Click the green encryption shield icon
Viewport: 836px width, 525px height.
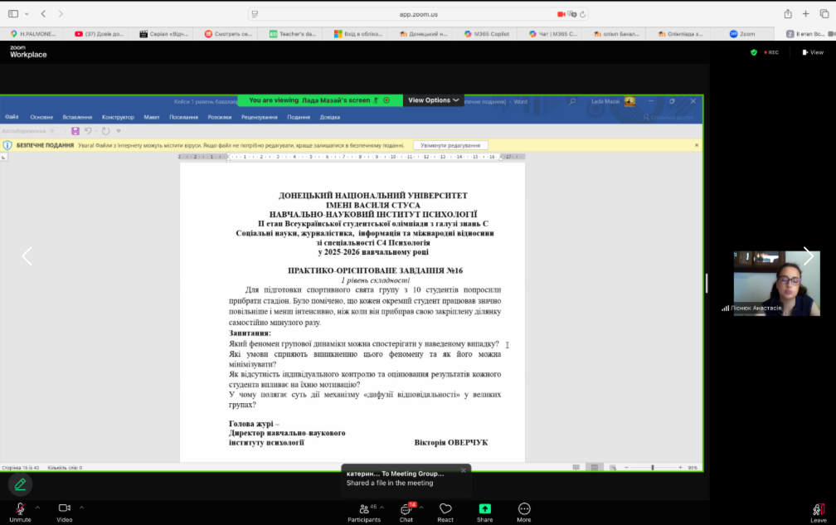(x=753, y=52)
